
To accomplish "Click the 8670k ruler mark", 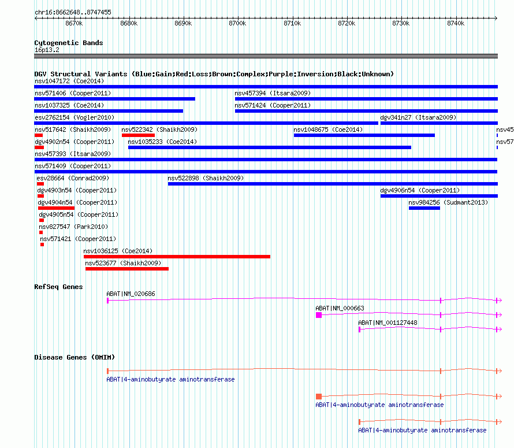I will (x=74, y=23).
